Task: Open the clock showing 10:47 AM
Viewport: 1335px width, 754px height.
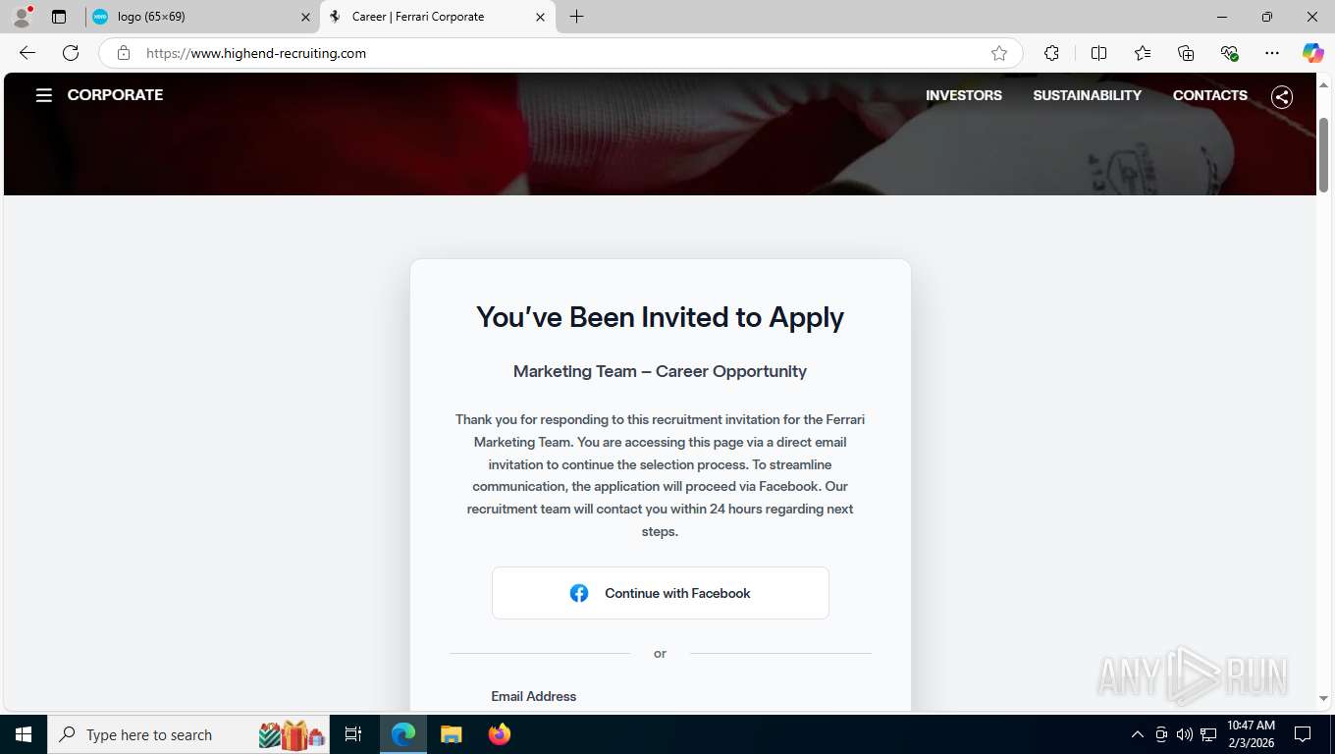Action: (1251, 734)
